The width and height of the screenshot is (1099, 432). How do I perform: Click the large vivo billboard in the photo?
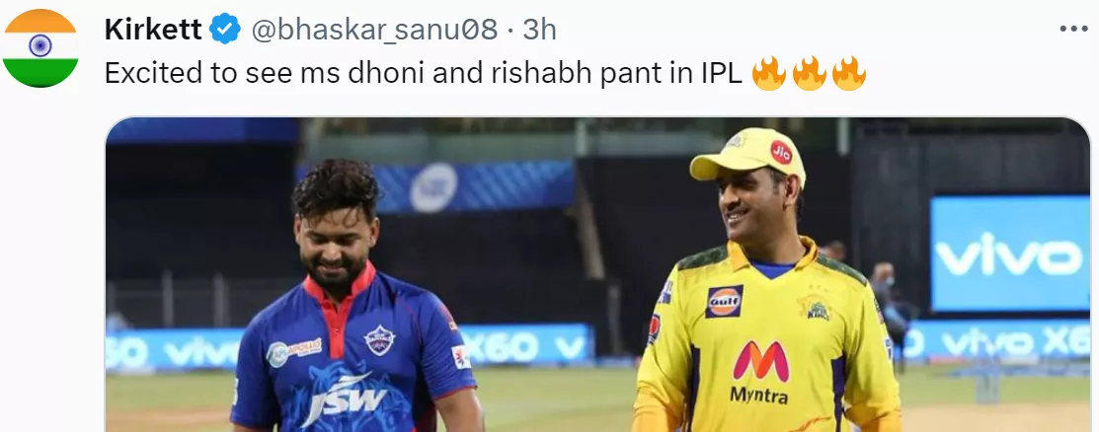tap(1009, 252)
